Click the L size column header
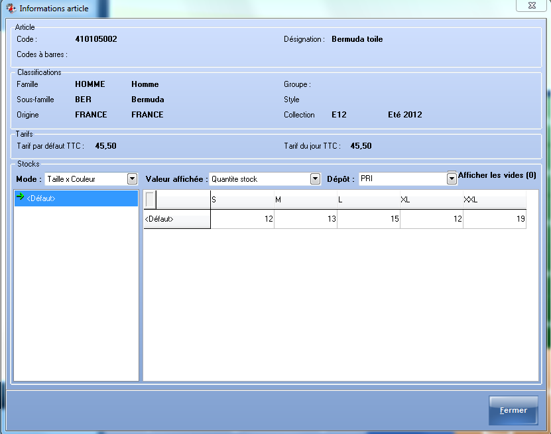The image size is (551, 434). pos(368,200)
